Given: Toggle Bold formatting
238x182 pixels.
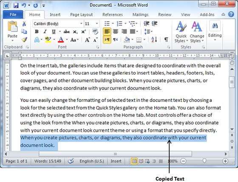Looking at the screenshot, I should point(37,32).
